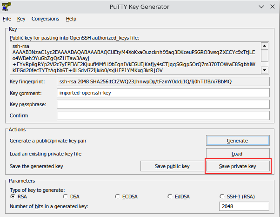This screenshot has height=217, width=280.
Task: Click 'Generate a public/private key pair' label
Action: click(x=48, y=141)
